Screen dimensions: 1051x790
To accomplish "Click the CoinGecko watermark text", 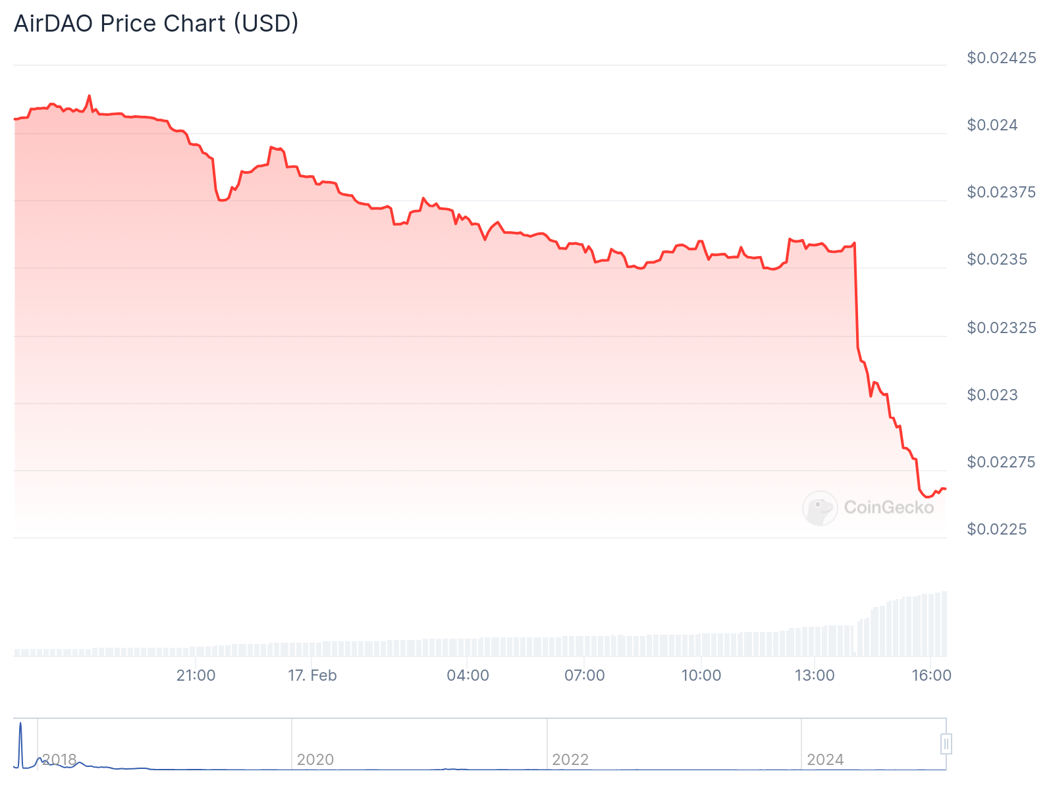I will pyautogui.click(x=888, y=508).
